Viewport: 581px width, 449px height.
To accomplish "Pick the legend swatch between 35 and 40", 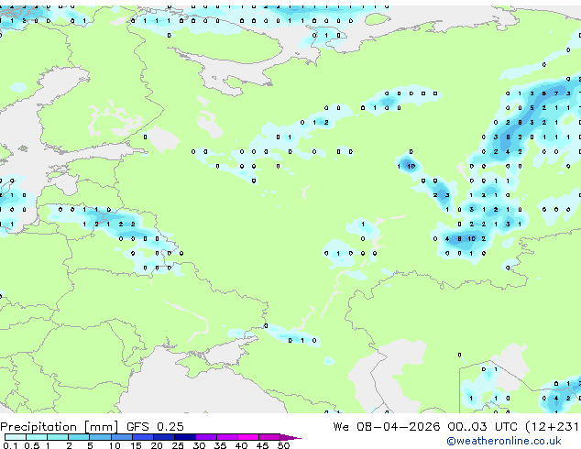I will [226, 437].
